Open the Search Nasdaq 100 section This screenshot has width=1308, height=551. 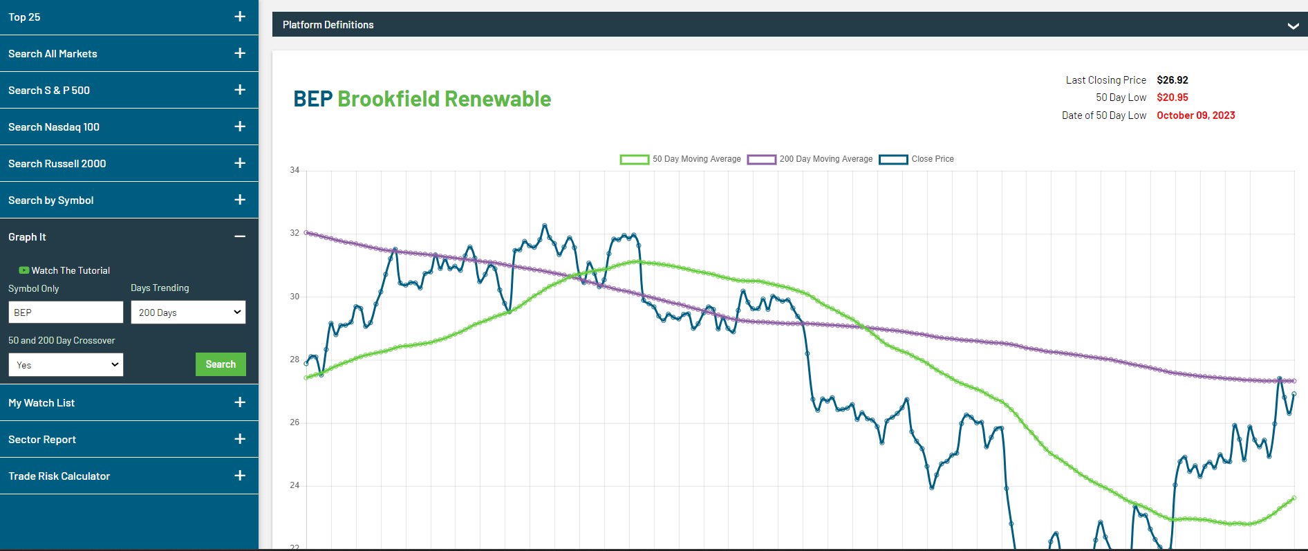click(129, 127)
